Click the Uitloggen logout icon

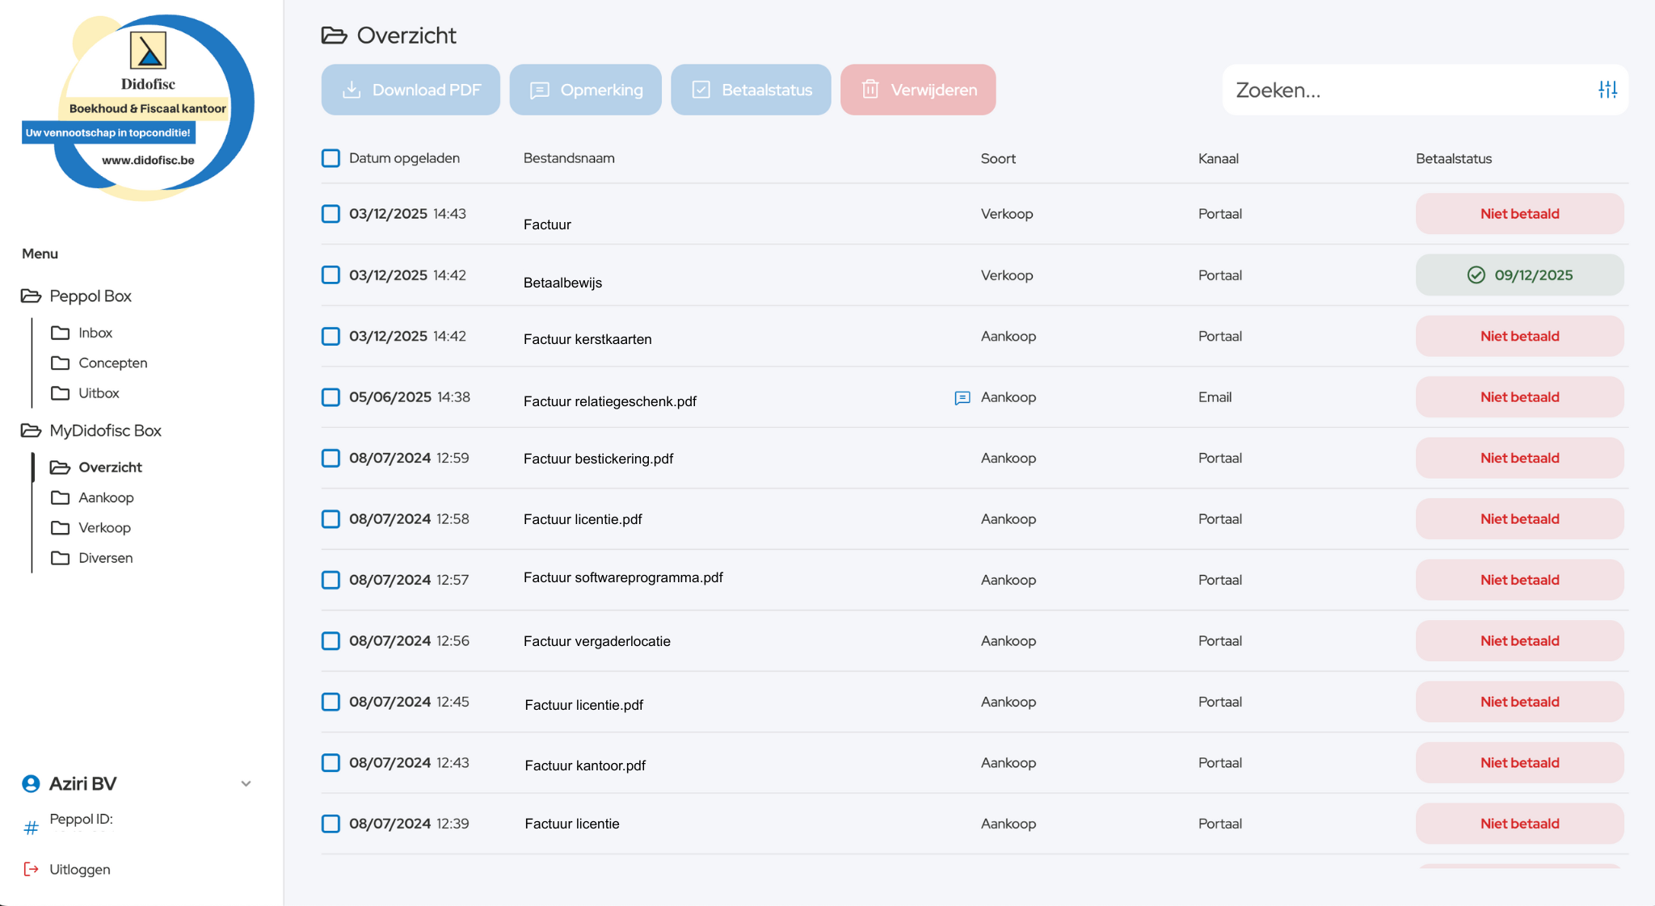pos(31,869)
